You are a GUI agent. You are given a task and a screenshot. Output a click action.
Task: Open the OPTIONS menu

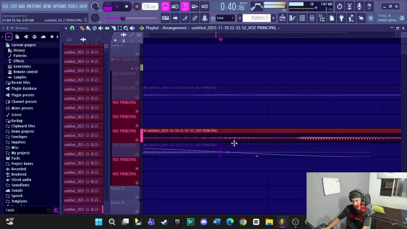point(60,6)
